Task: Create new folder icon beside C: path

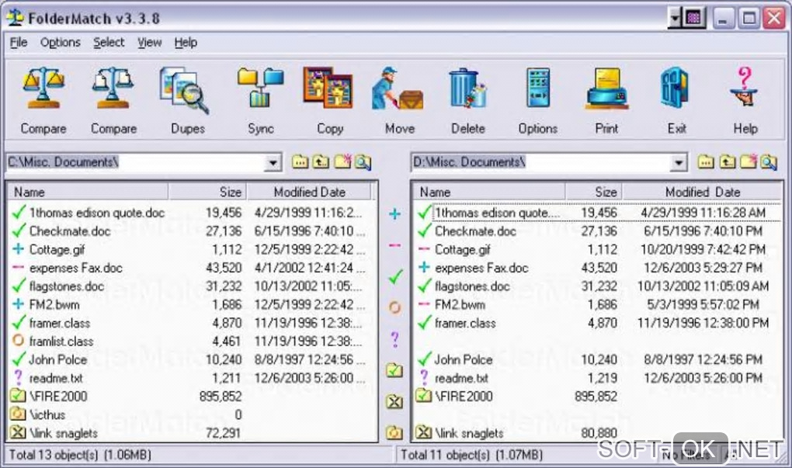Action: [342, 161]
